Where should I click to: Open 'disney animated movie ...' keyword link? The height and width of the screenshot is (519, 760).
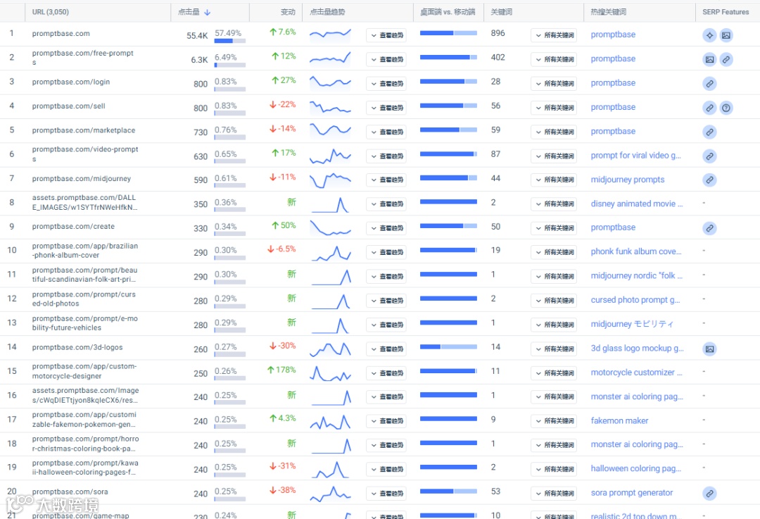pyautogui.click(x=636, y=204)
